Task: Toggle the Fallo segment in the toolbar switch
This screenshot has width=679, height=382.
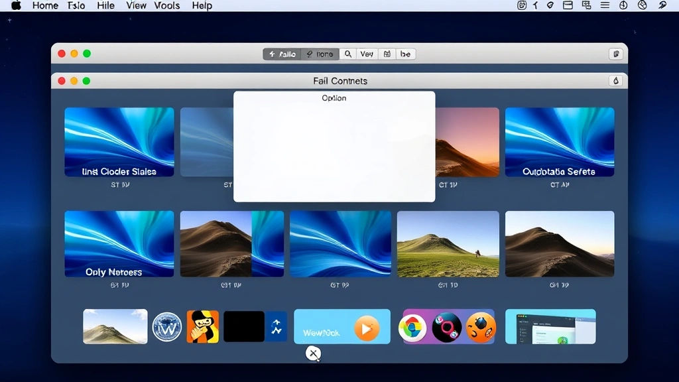Action: pyautogui.click(x=282, y=54)
